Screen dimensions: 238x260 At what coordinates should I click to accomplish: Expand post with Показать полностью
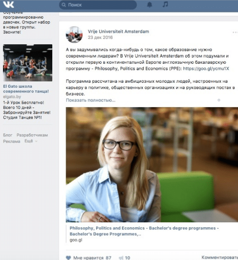(x=90, y=100)
